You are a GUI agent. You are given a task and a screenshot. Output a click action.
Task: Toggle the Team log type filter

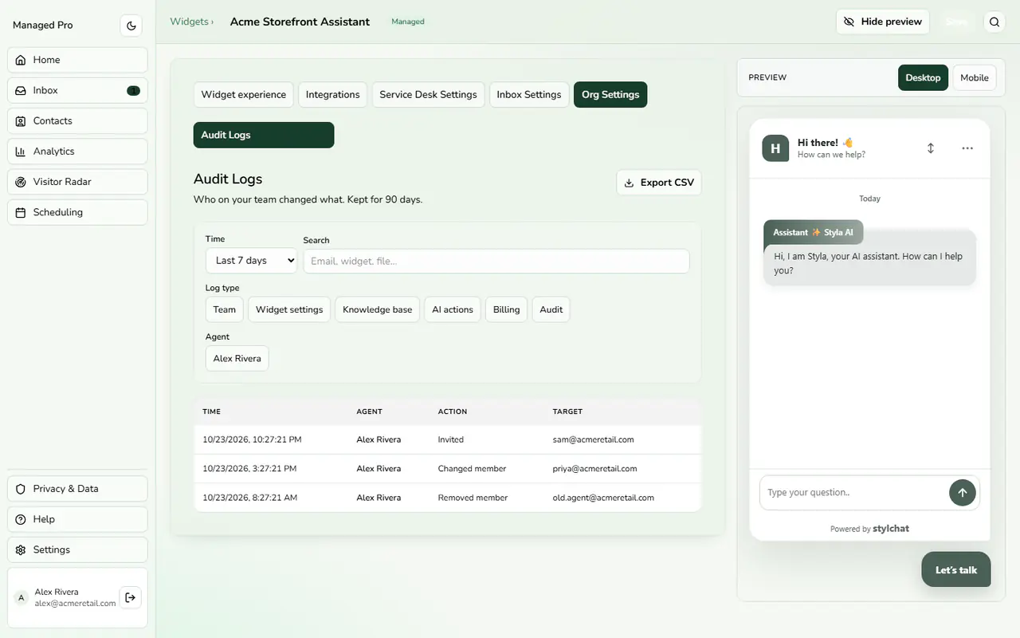(x=225, y=309)
